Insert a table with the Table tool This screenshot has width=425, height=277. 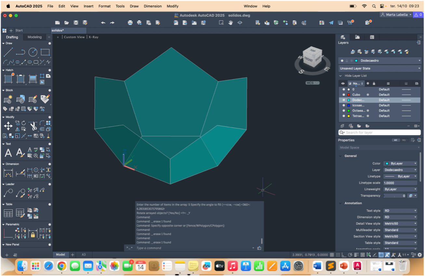(8, 213)
